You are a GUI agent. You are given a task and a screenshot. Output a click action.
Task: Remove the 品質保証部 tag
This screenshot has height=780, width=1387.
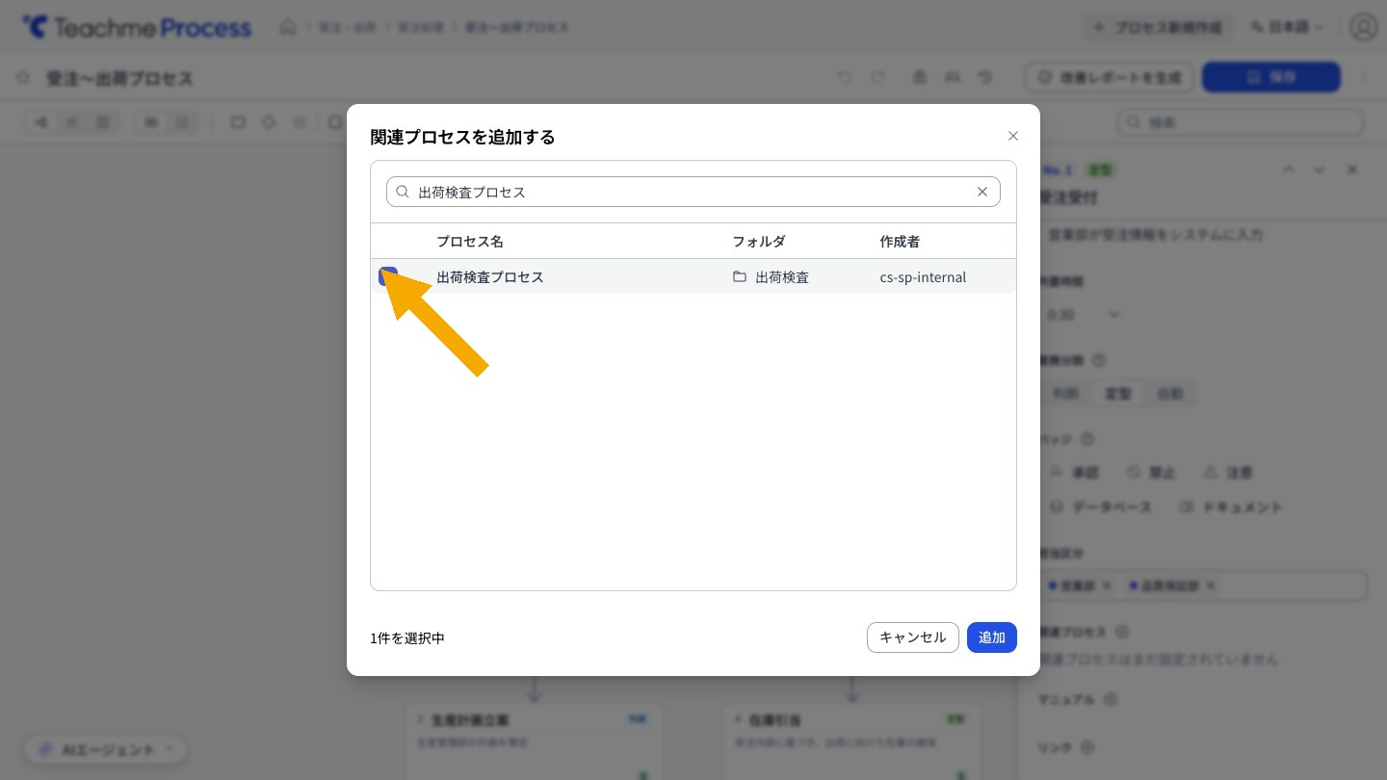(x=1211, y=585)
